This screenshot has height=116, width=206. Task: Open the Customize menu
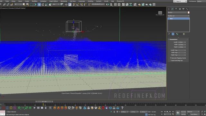(x=81, y=1)
